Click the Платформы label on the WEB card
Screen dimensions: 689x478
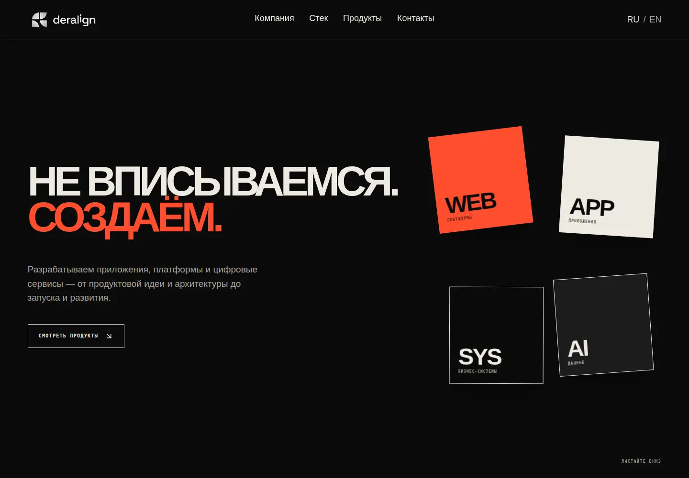[459, 218]
